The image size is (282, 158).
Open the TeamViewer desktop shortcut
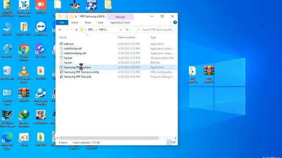coord(41,29)
